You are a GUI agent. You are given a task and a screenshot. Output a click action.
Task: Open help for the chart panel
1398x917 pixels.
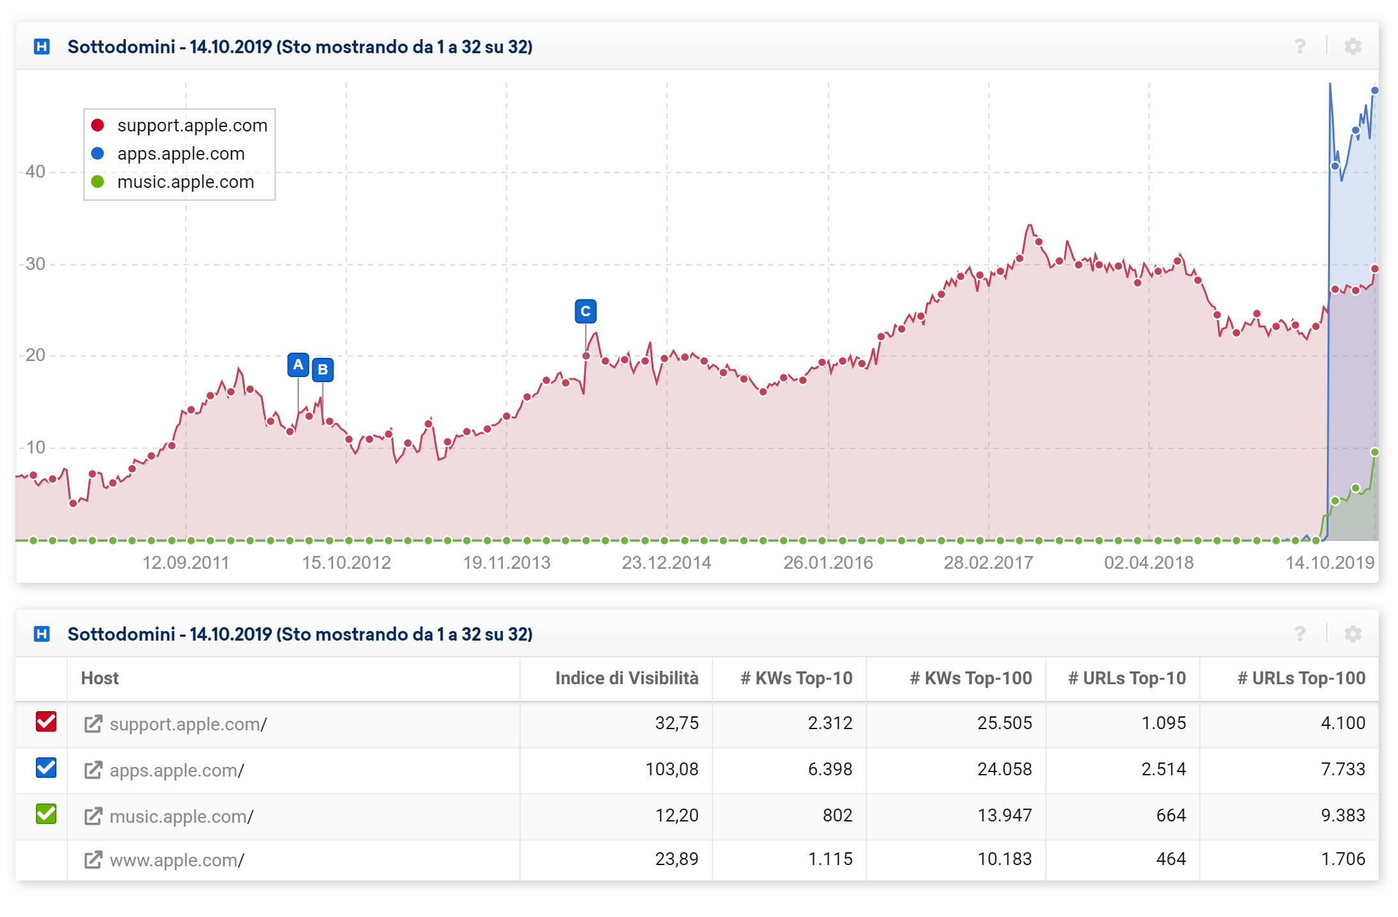(x=1299, y=47)
